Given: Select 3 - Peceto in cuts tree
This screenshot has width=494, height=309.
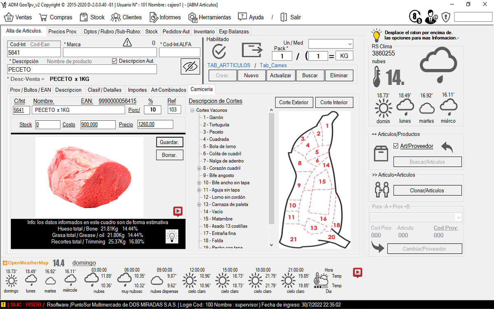Looking at the screenshot, I should (213, 132).
